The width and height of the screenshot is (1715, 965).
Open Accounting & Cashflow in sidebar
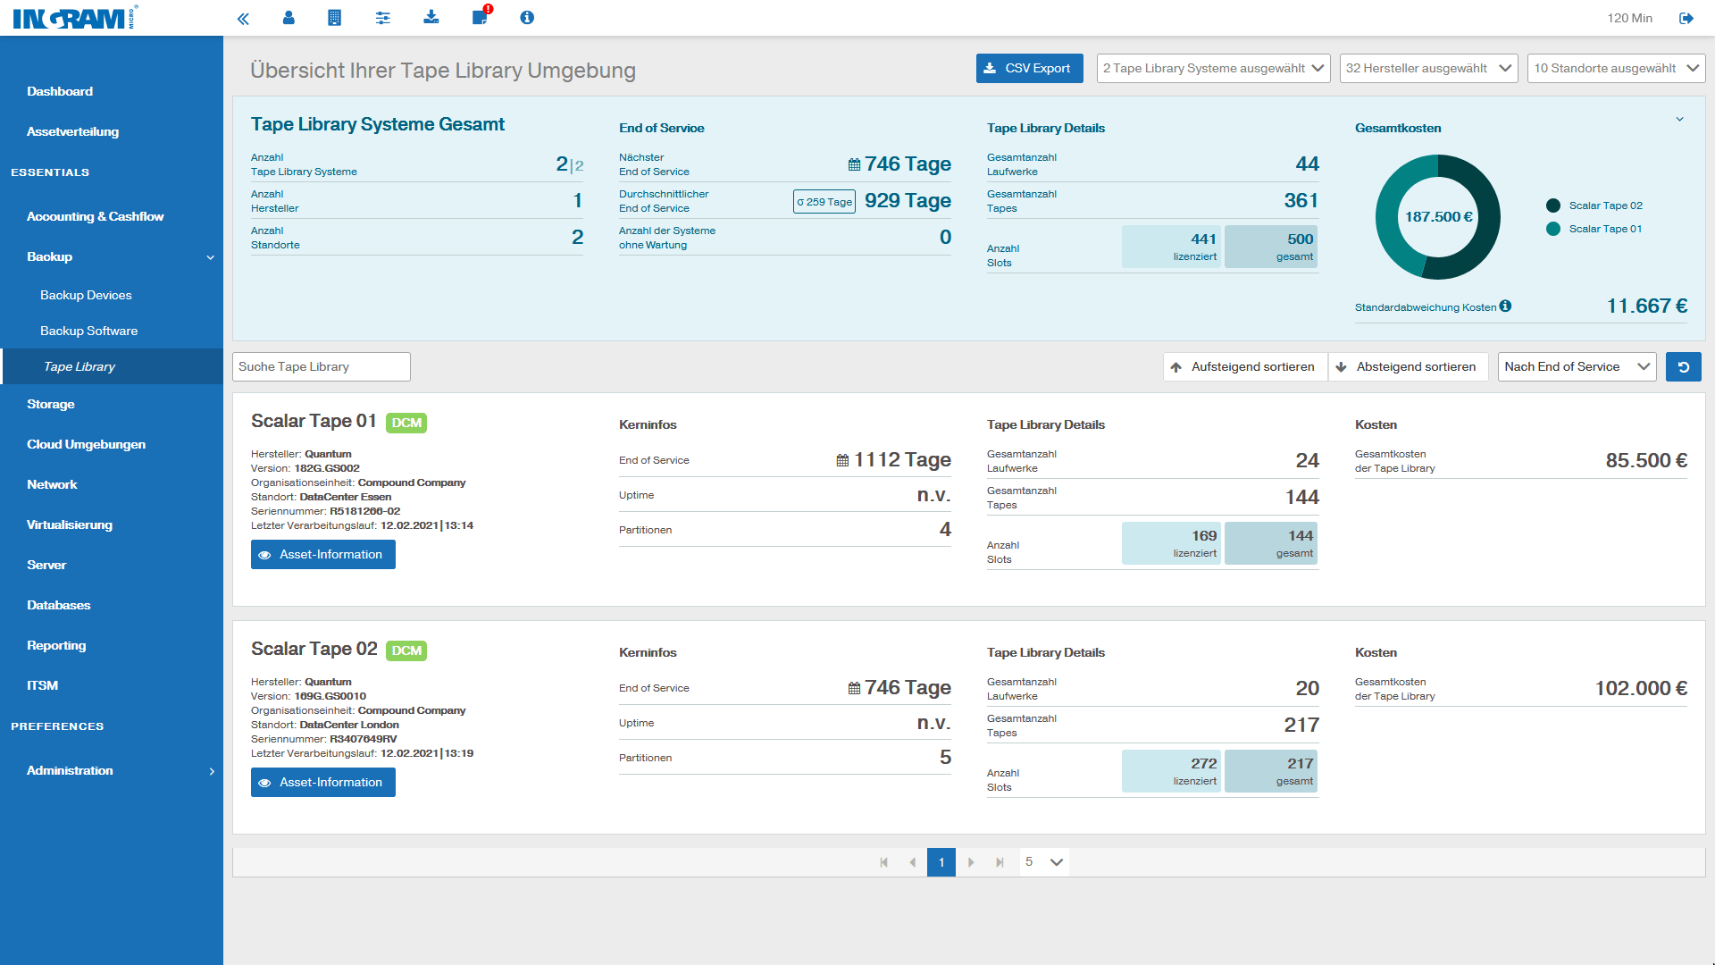(x=95, y=216)
